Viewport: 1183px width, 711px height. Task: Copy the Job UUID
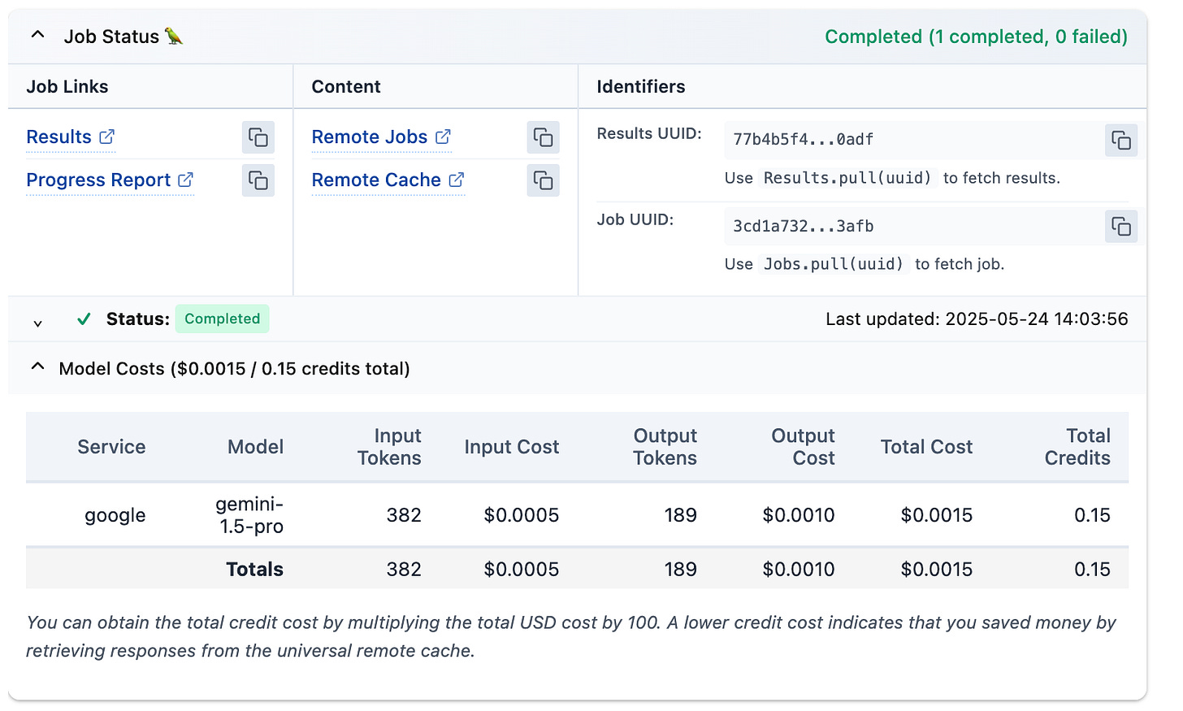coord(1121,227)
